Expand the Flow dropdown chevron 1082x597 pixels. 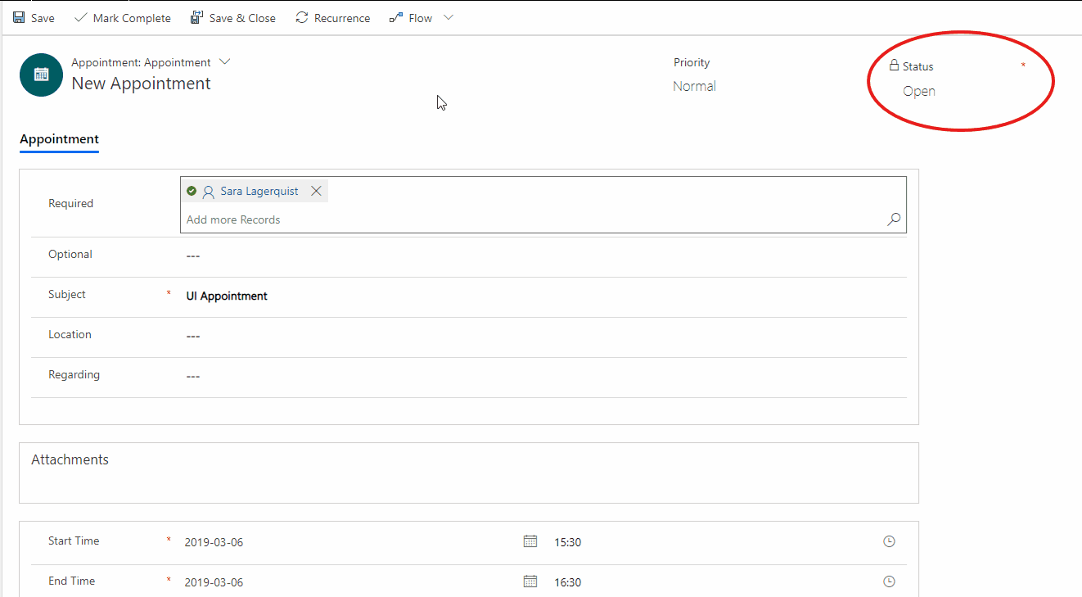448,18
